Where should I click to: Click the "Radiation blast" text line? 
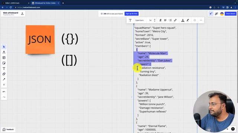(x=149, y=75)
